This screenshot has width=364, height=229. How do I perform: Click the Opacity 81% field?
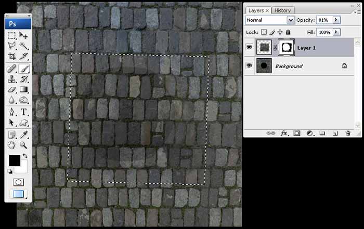click(324, 20)
